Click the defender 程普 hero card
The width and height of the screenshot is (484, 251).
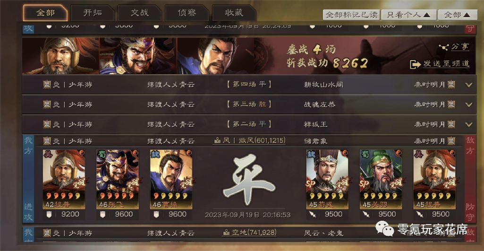(x=434, y=179)
